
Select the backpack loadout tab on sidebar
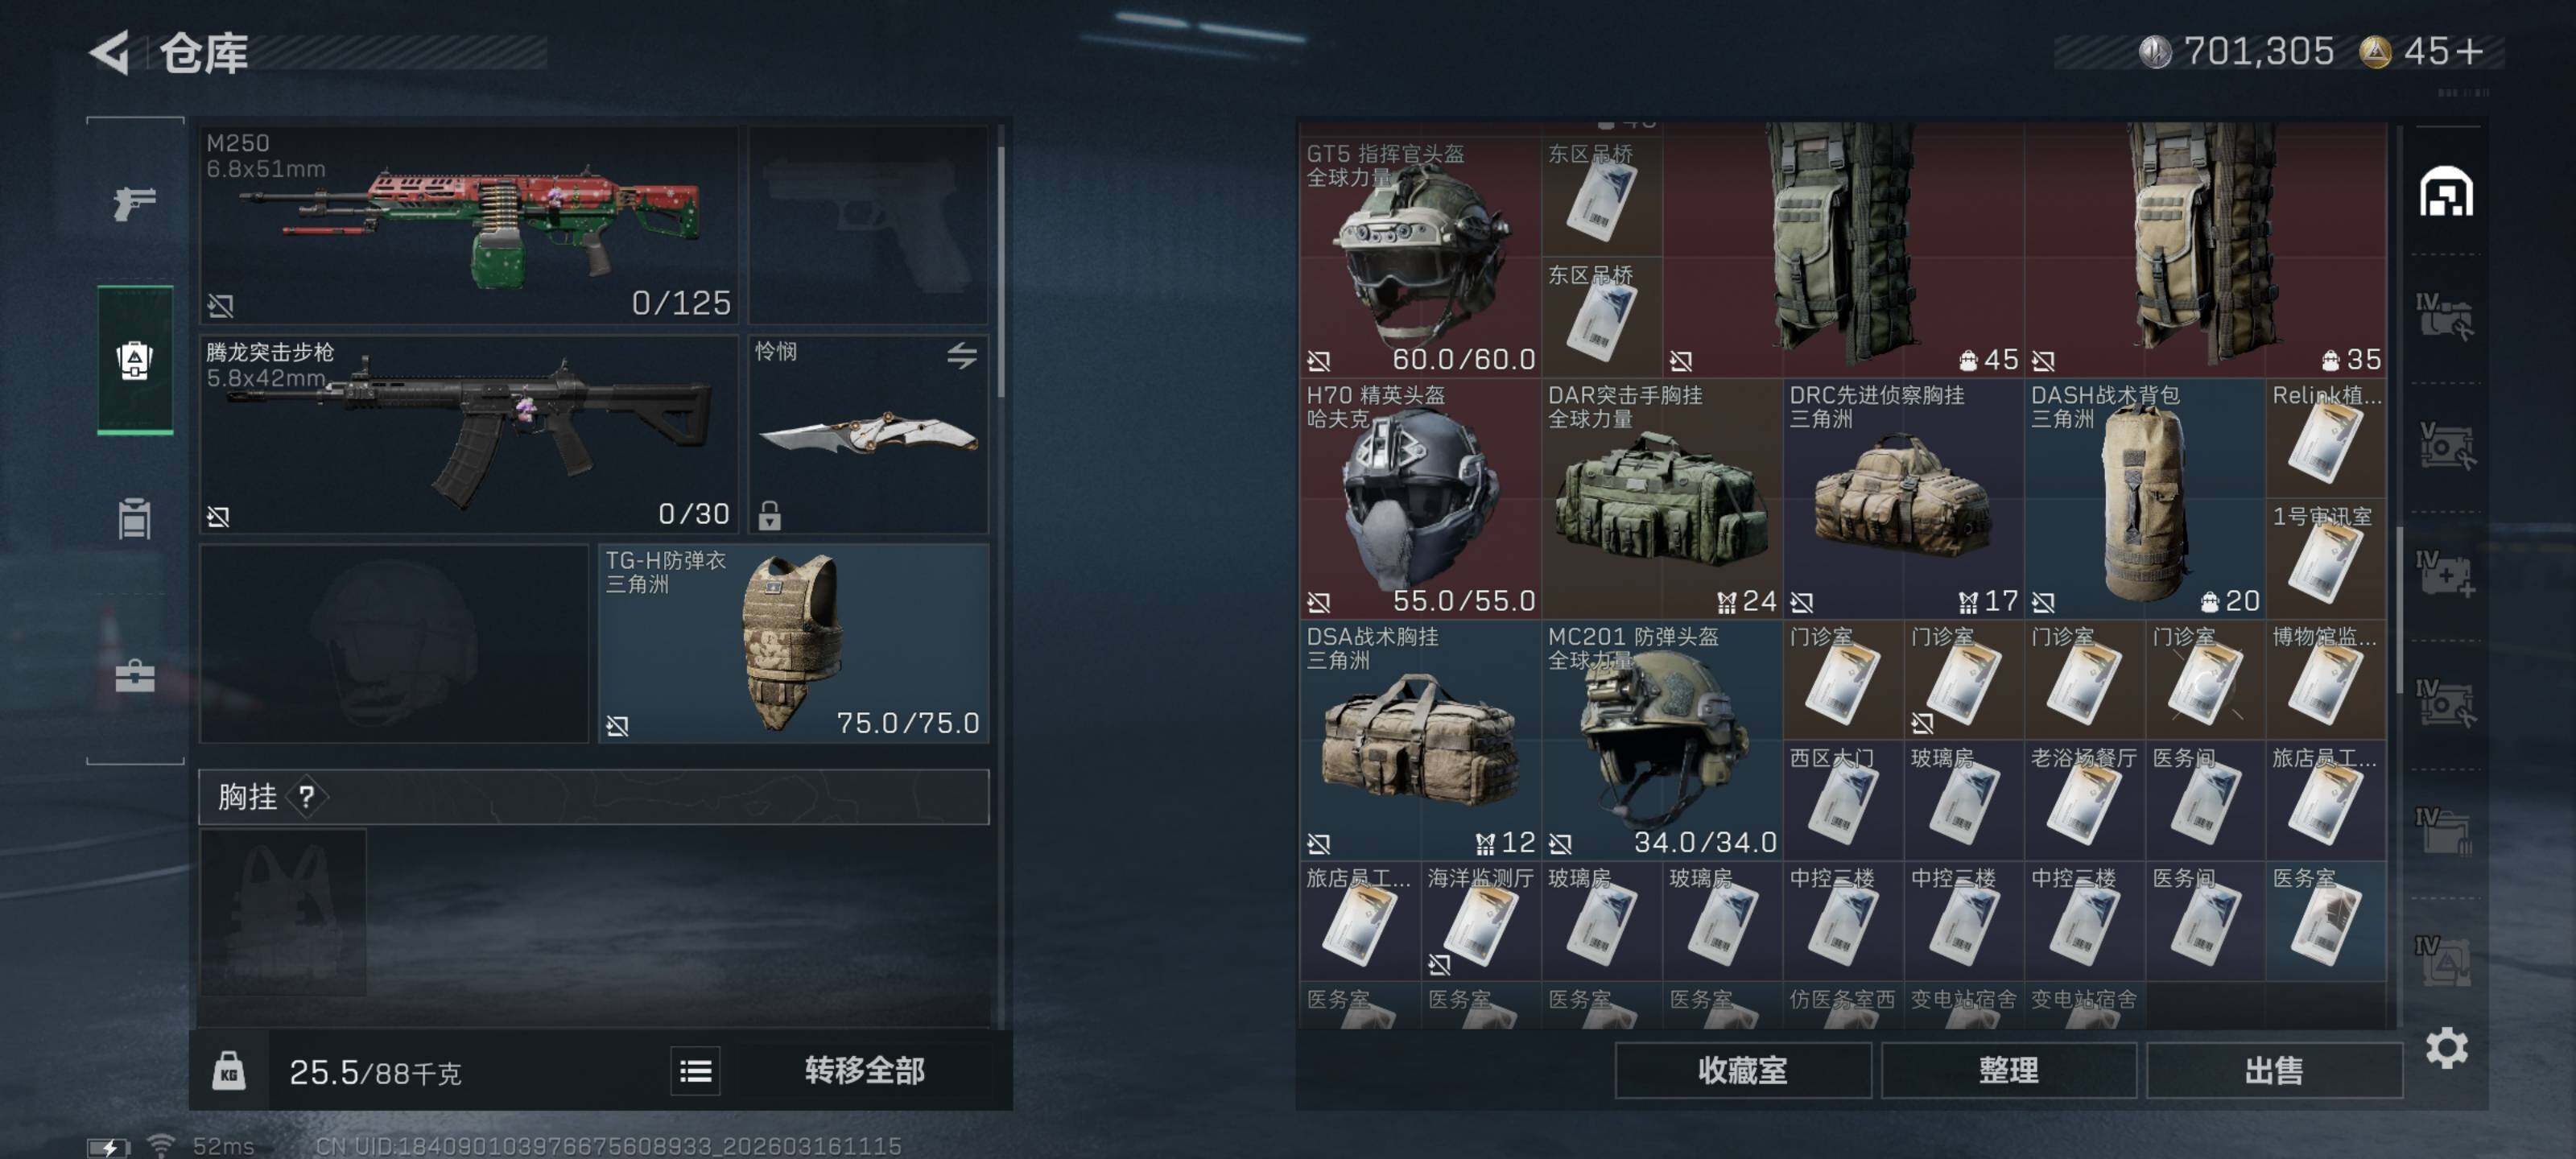134,360
